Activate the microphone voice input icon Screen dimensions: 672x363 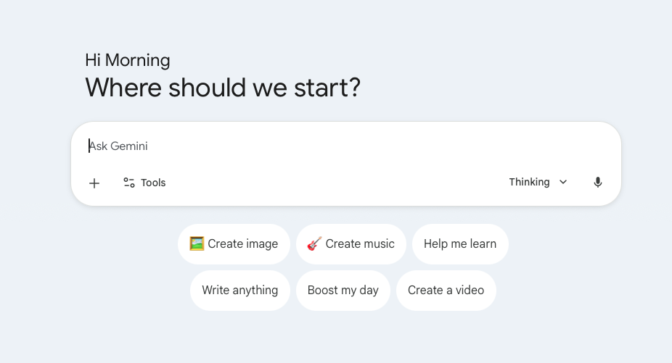click(x=597, y=183)
